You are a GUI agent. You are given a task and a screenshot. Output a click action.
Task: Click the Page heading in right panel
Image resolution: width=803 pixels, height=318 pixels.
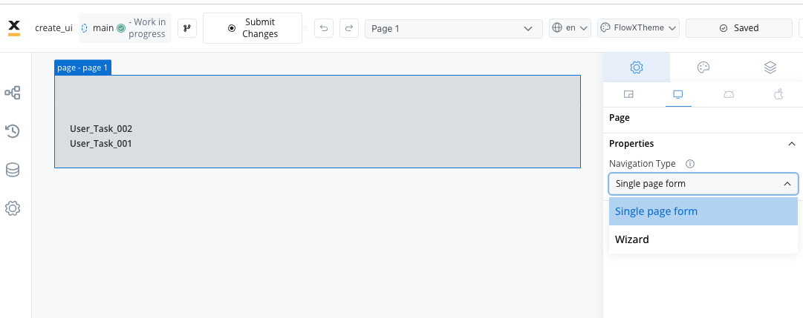coord(620,118)
